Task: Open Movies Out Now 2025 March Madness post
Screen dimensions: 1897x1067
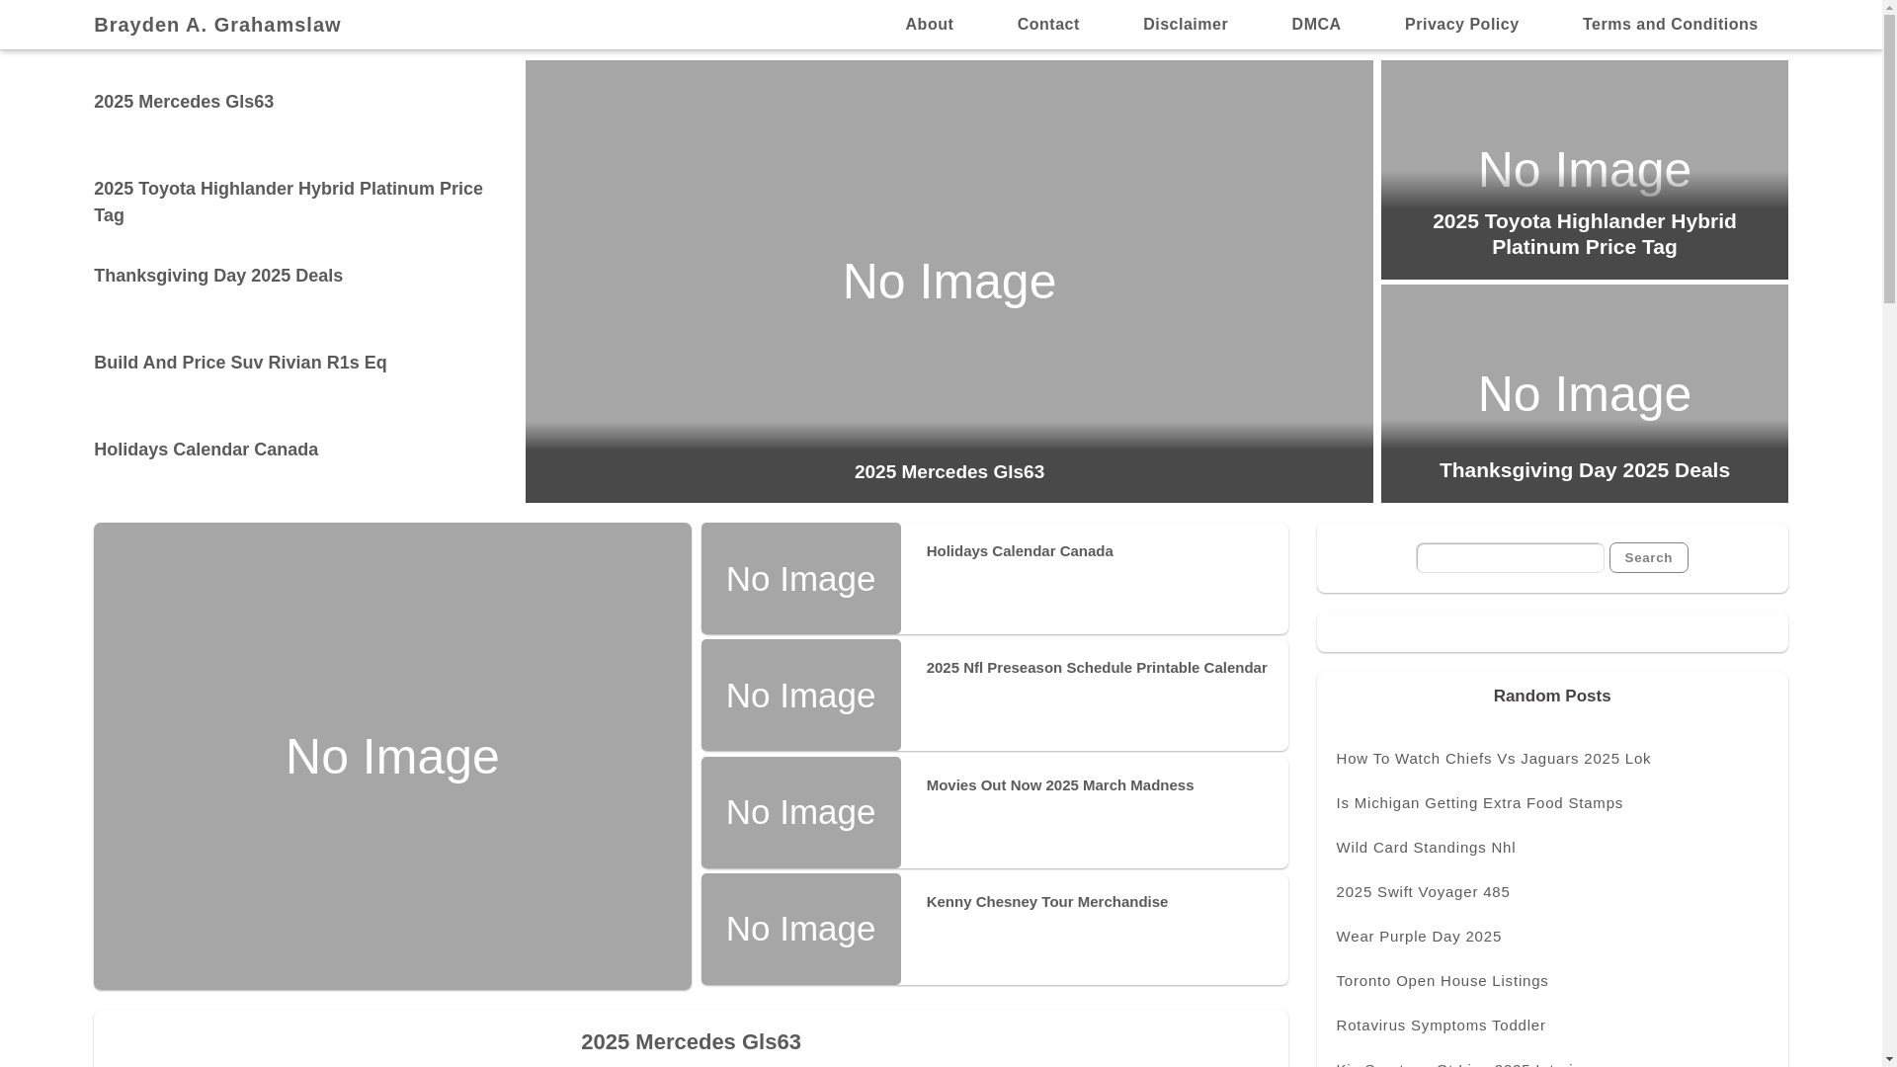Action: click(x=1059, y=785)
